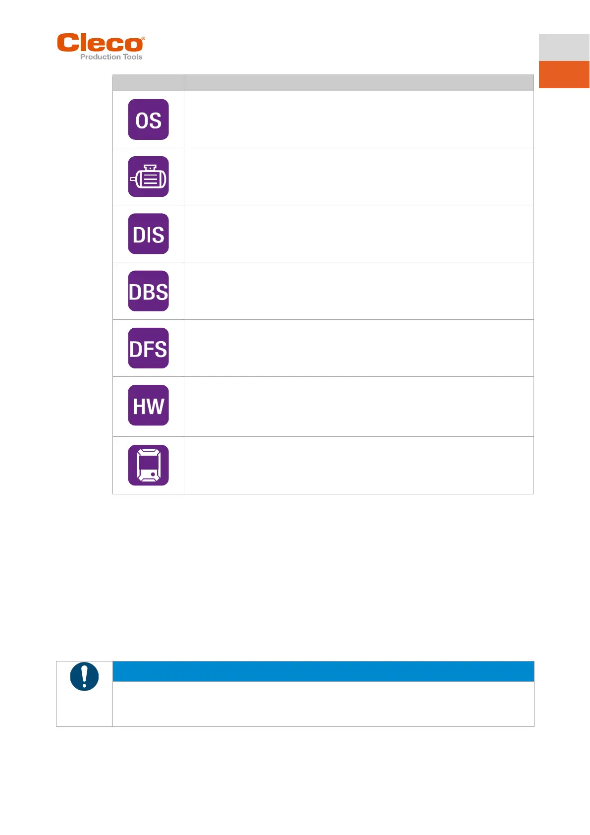This screenshot has height=835, width=590.
Task: Click the DIS icon in the table
Action: [x=148, y=234]
